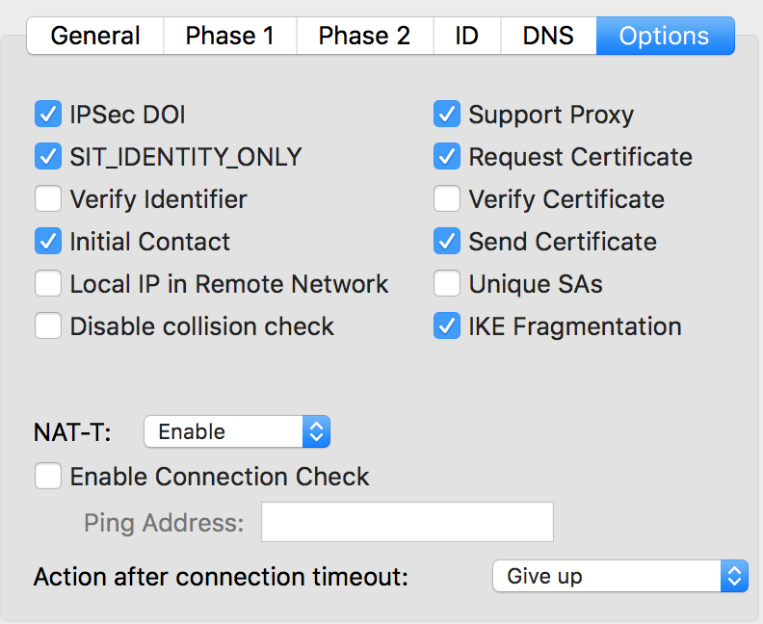Open the Phase 1 tab
The image size is (763, 624).
[229, 37]
